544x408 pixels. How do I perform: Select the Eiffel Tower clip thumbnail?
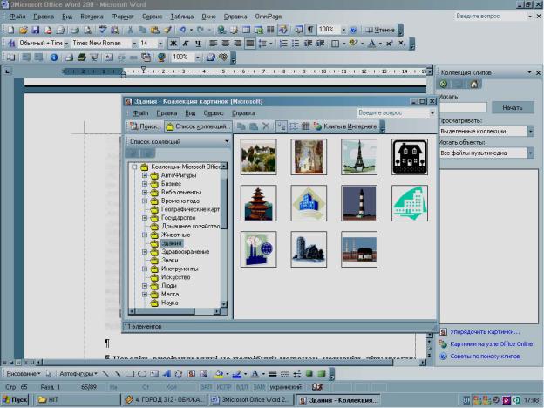point(359,157)
